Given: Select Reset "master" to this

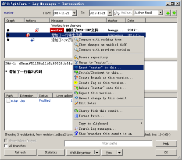Looking at the screenshot, I should (108, 68).
